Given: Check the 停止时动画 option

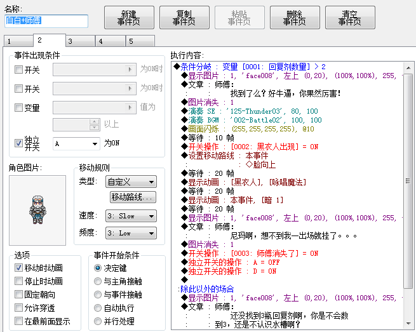Looking at the screenshot, I should click(x=18, y=281).
